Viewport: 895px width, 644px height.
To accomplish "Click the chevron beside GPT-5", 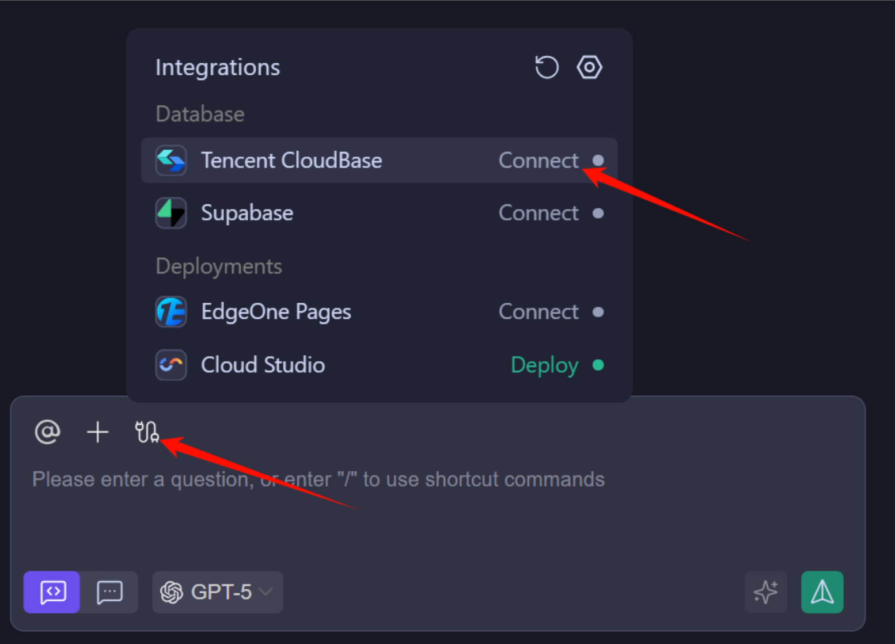I will [266, 592].
